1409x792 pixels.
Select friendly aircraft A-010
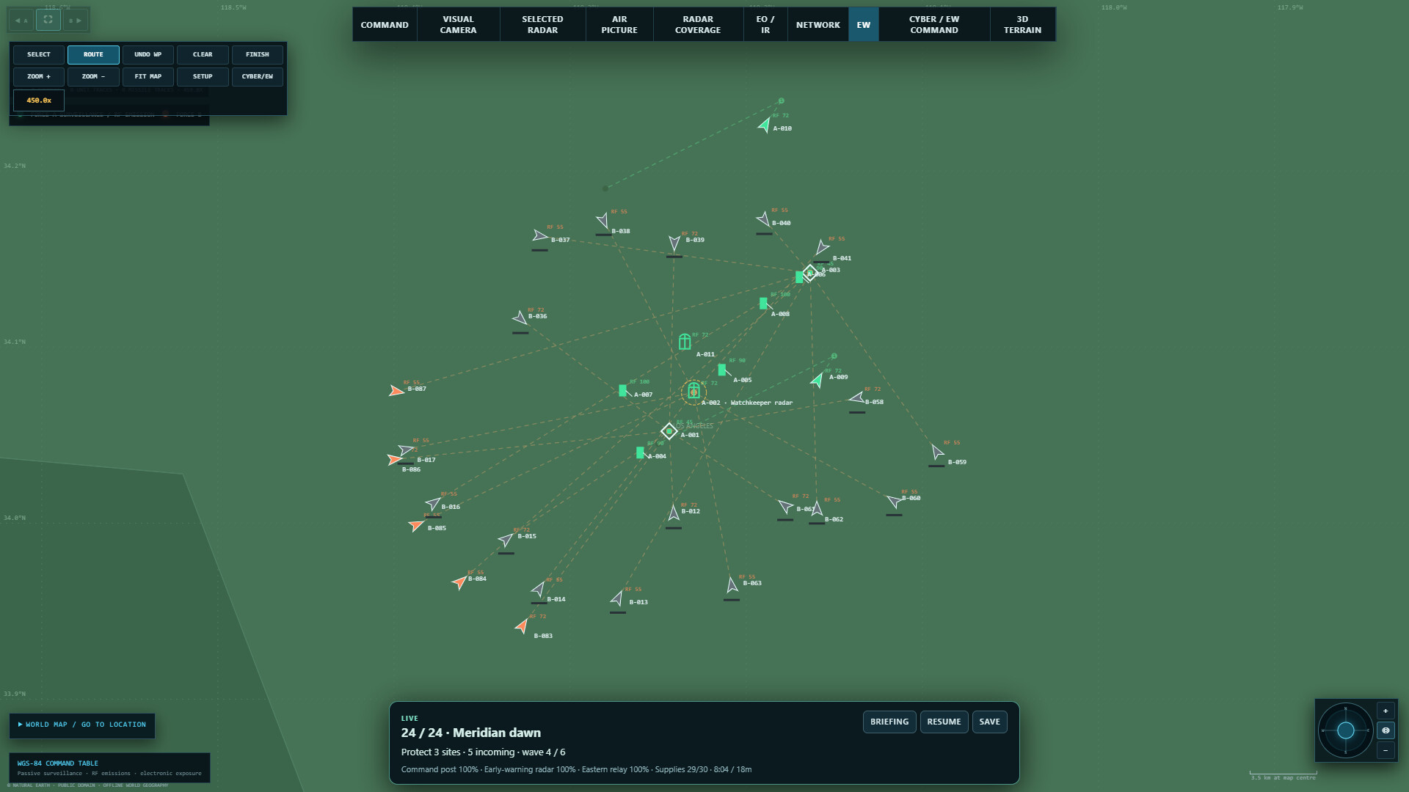pyautogui.click(x=765, y=125)
